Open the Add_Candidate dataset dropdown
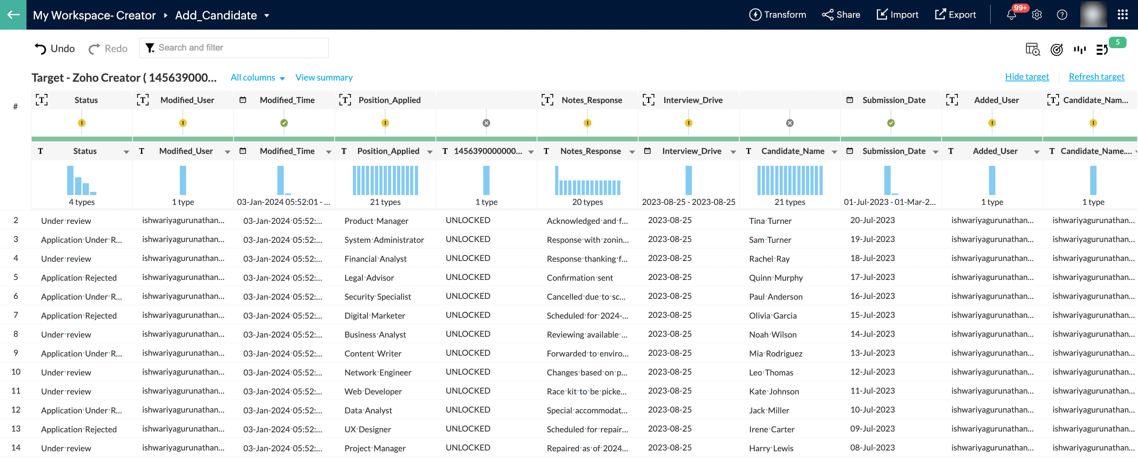This screenshot has height=458, width=1138. click(x=267, y=15)
